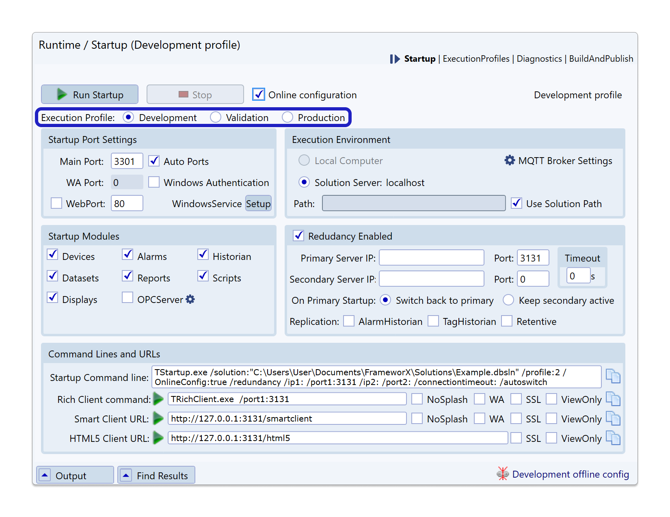
Task: Copy the Smart Client URL
Action: click(613, 418)
